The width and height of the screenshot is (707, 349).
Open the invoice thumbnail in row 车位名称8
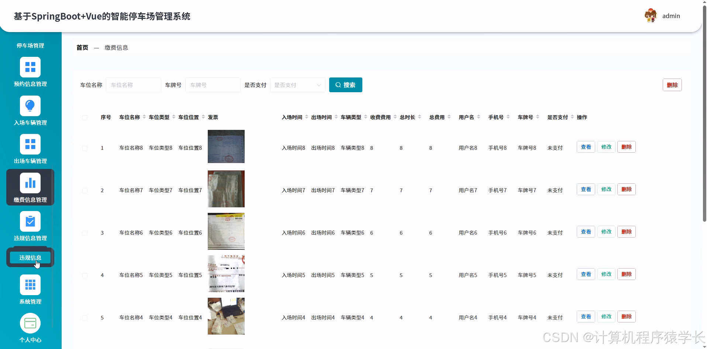point(226,146)
